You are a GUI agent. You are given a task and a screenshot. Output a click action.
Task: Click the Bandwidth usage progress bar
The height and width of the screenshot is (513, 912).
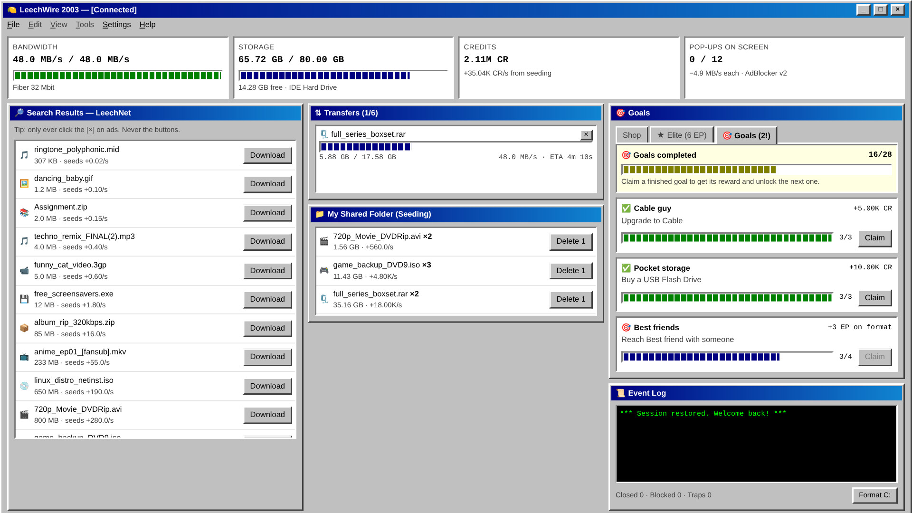click(118, 76)
